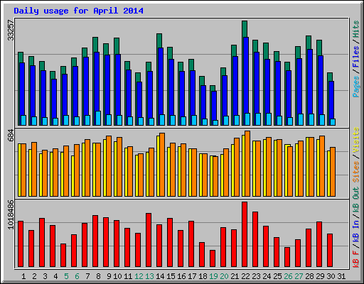The image size is (364, 284).
Task: Click the orange "Sites" legend label
Action: click(x=355, y=171)
